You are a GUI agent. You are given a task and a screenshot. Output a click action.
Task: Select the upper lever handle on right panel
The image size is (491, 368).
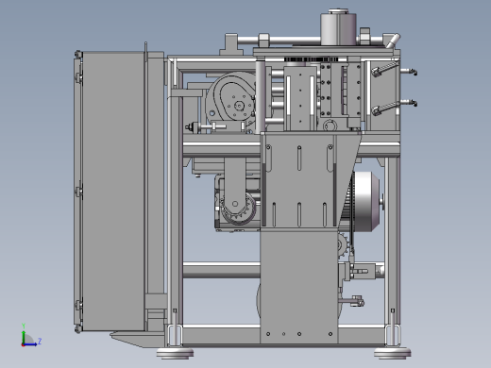click(385, 69)
